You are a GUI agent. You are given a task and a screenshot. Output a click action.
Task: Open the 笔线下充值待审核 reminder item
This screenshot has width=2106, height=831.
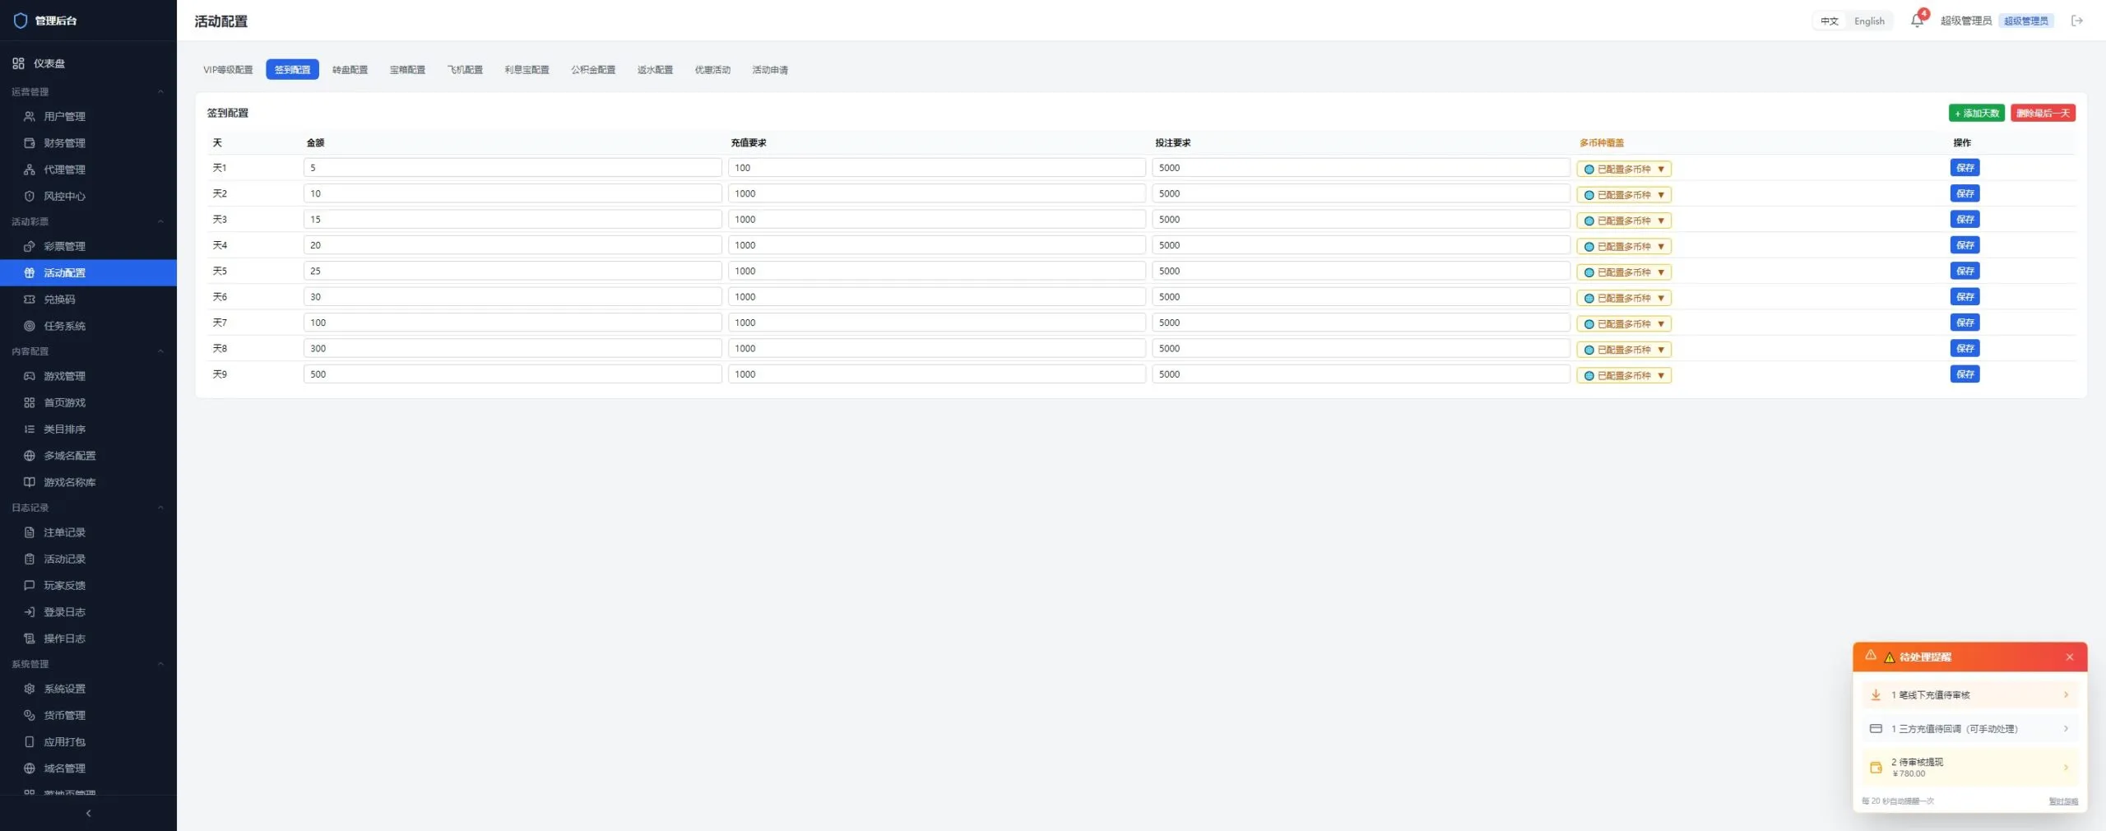click(1969, 695)
